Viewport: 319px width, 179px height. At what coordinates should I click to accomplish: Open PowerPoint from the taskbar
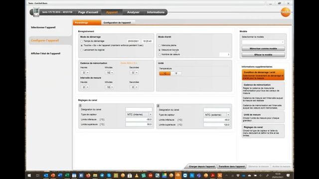pyautogui.click(x=53, y=176)
